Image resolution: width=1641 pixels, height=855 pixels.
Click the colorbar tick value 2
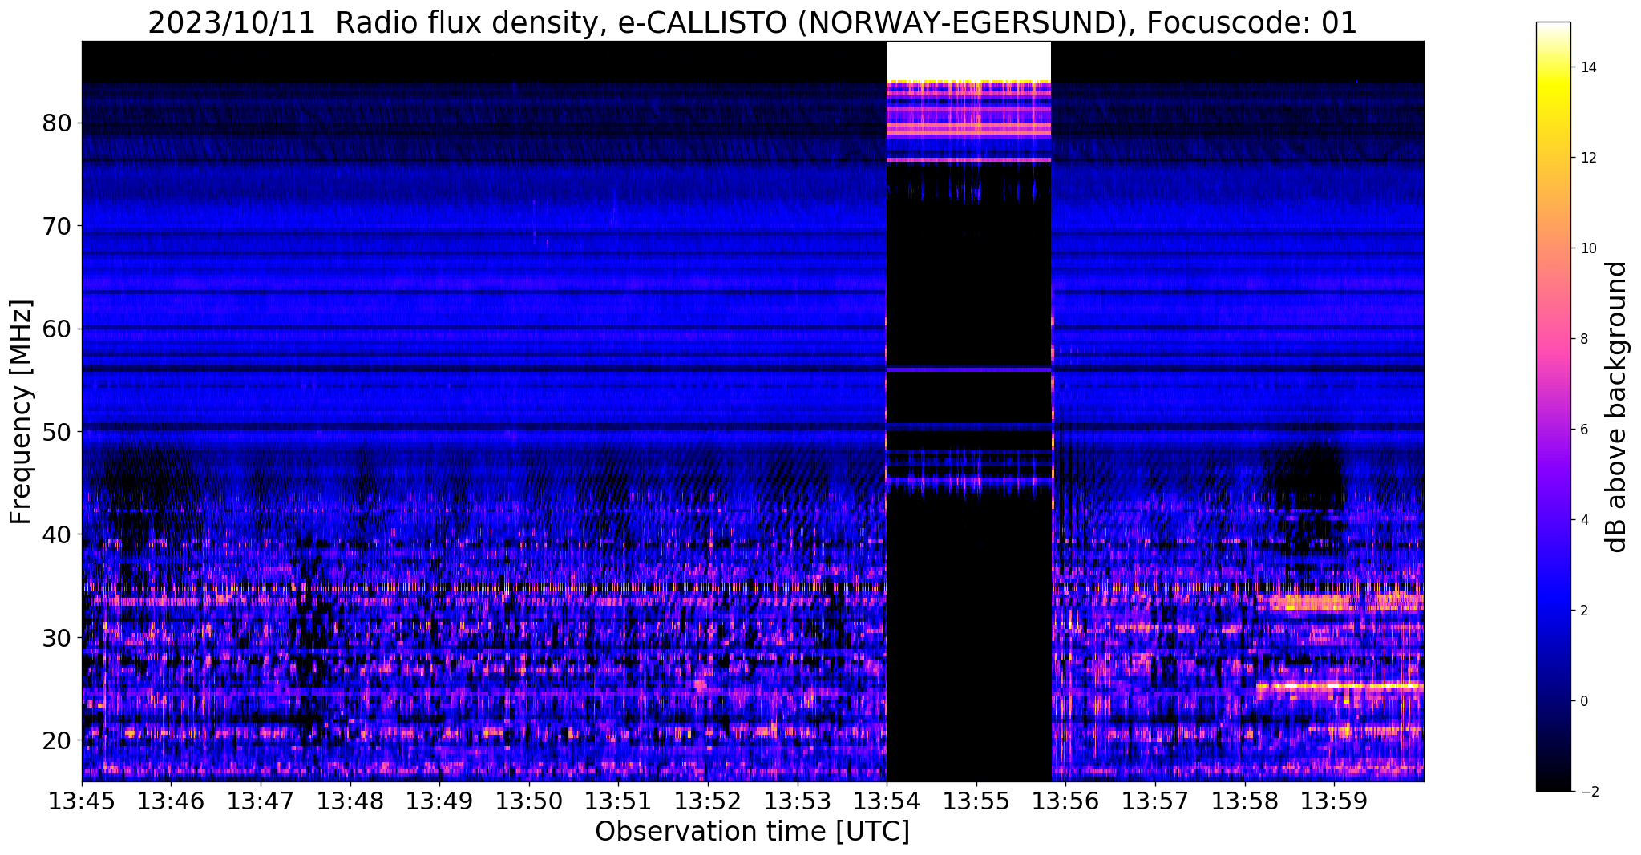point(1584,611)
